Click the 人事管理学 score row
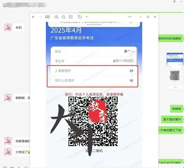The height and width of the screenshot is (168, 184). (94, 71)
